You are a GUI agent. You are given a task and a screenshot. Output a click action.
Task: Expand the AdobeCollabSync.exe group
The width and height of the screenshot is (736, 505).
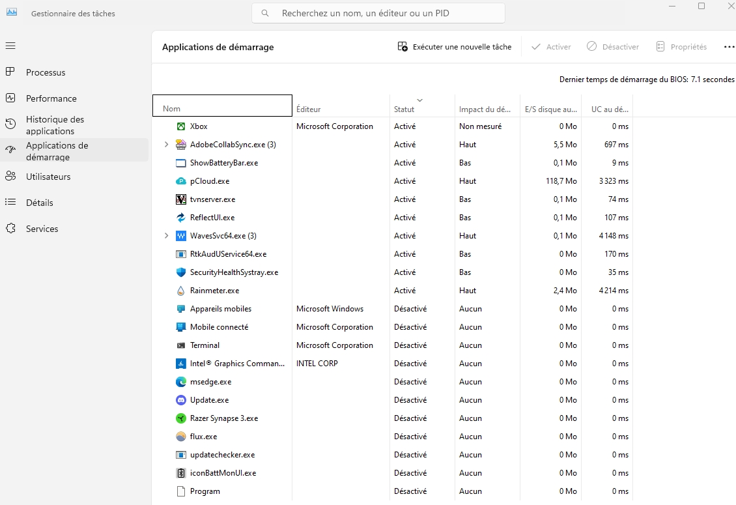[166, 145]
